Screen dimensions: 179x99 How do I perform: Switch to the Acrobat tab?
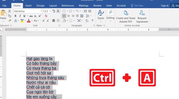pyautogui.click(x=121, y=6)
